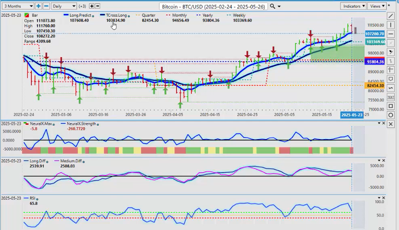Select the trend line drawing tool
The image size is (399, 230).
tap(390, 16)
